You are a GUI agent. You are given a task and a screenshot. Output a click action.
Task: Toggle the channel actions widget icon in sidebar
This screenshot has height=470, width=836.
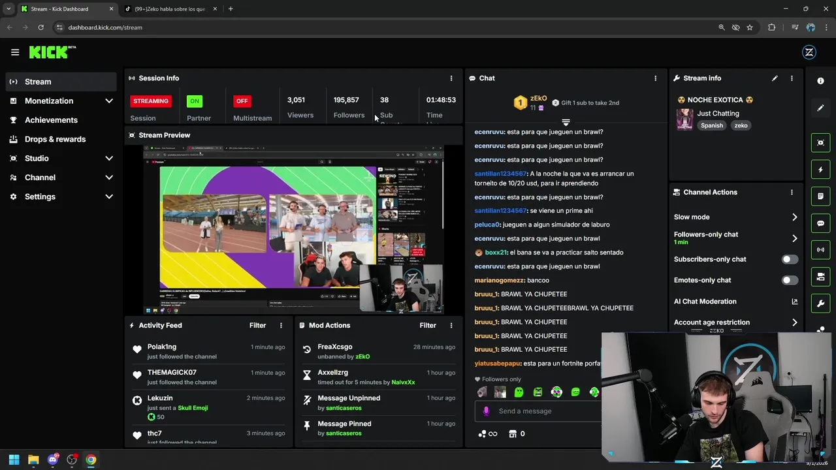point(820,277)
